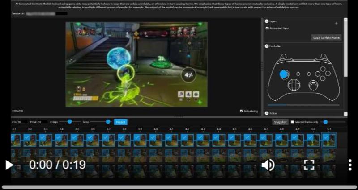Click the right panel's vertical scrollbar
Viewport: 358px width, 190px height.
click(x=345, y=47)
